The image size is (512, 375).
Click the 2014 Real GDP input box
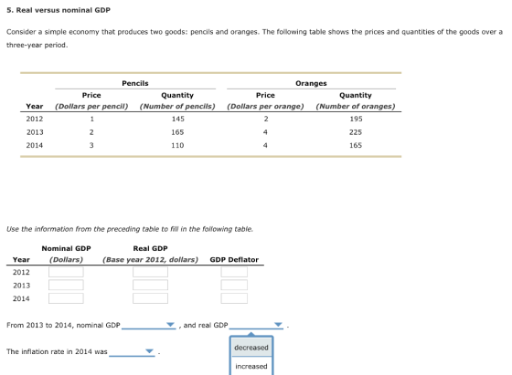click(x=150, y=298)
